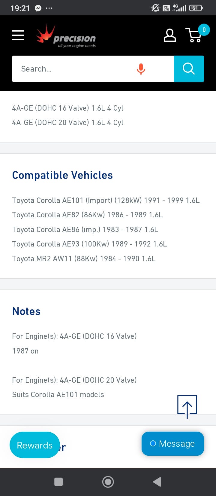
Task: Select Toyota MR2 AW11 vehicle line
Action: tap(84, 259)
